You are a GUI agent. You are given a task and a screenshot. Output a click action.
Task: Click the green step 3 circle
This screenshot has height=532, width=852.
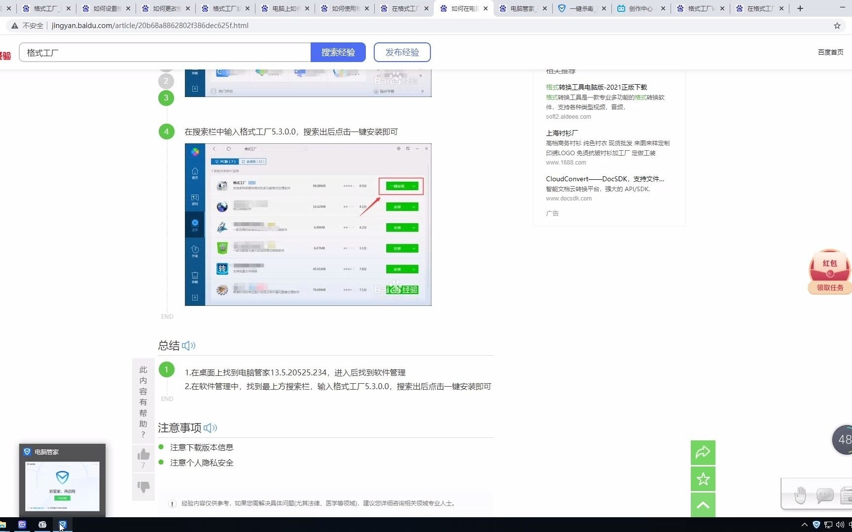tap(166, 98)
